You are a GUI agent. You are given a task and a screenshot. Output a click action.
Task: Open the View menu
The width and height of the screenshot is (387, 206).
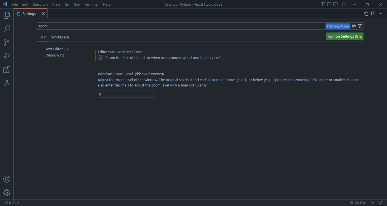56,4
